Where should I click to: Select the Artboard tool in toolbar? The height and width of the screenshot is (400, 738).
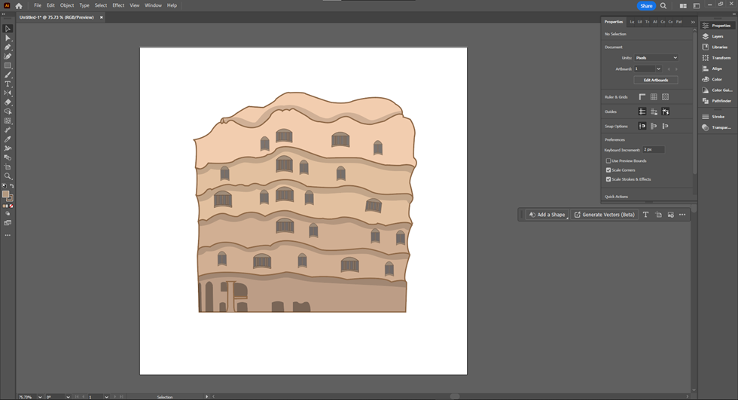[8, 166]
